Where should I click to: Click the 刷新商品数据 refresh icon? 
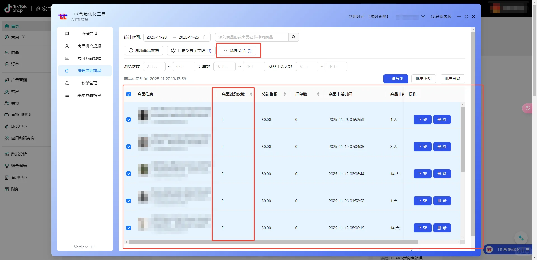(131, 51)
